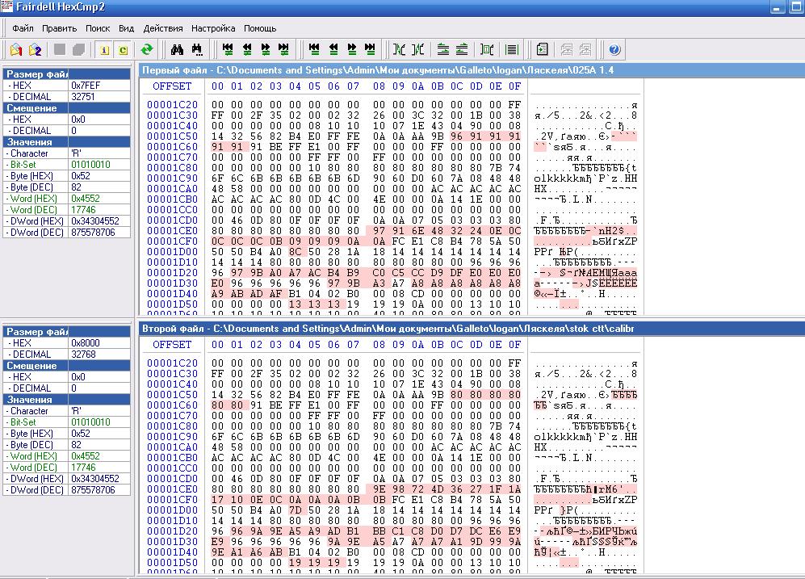Image resolution: width=805 pixels, height=579 pixels.
Task: Click the binoculars Find icon
Action: point(177,50)
